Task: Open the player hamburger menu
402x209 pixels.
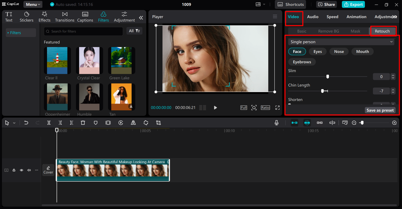Action: click(275, 17)
